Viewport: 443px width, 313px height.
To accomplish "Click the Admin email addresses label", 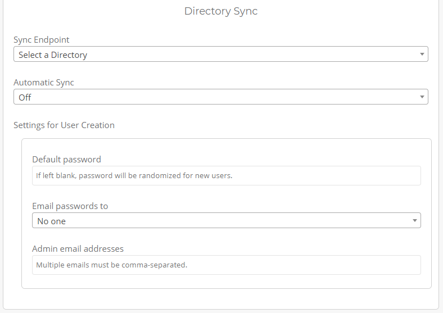I will pos(78,248).
